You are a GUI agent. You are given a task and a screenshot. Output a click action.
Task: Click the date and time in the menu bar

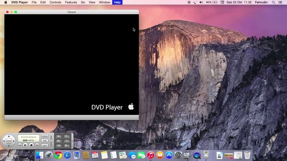point(239,2)
